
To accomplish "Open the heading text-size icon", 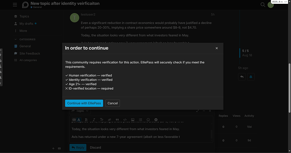I will (x=102, y=120).
